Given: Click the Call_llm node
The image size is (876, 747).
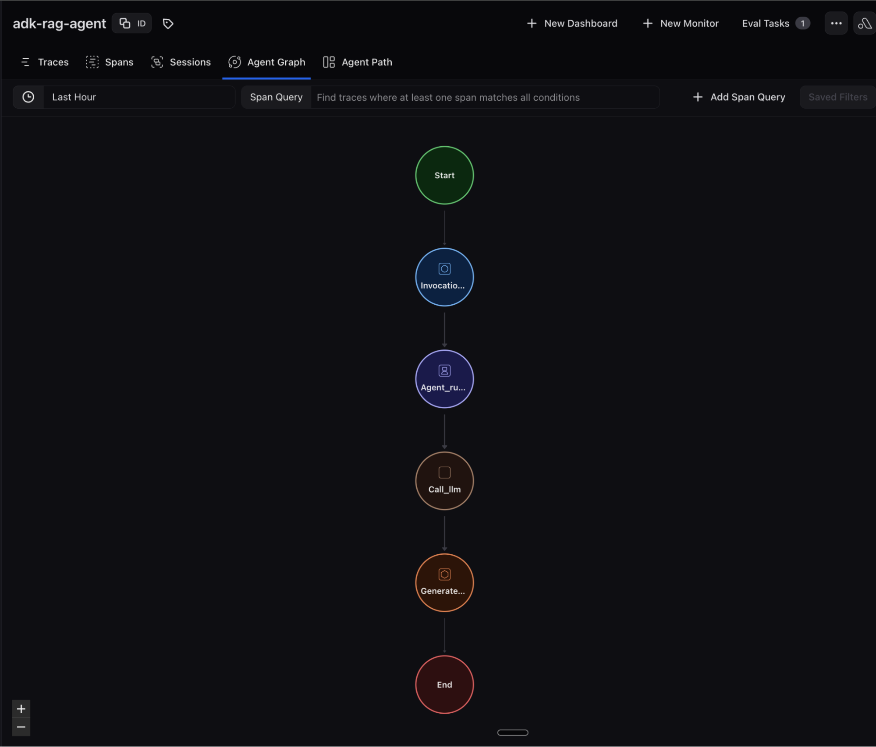Looking at the screenshot, I should pos(444,481).
